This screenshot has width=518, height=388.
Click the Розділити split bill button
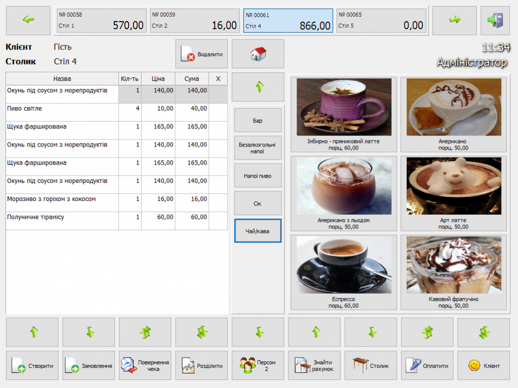pos(201,365)
